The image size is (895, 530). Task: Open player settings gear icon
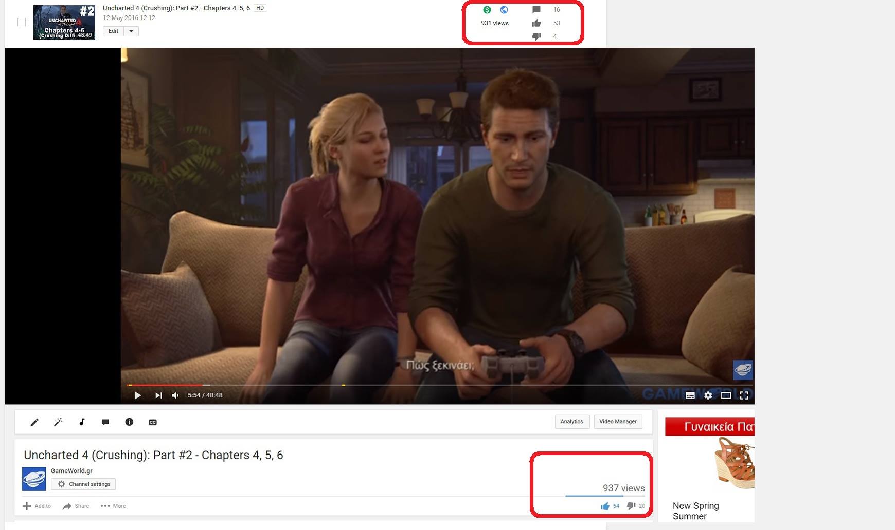(708, 395)
